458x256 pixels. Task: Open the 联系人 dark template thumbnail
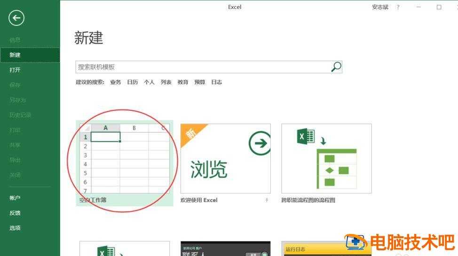point(226,248)
